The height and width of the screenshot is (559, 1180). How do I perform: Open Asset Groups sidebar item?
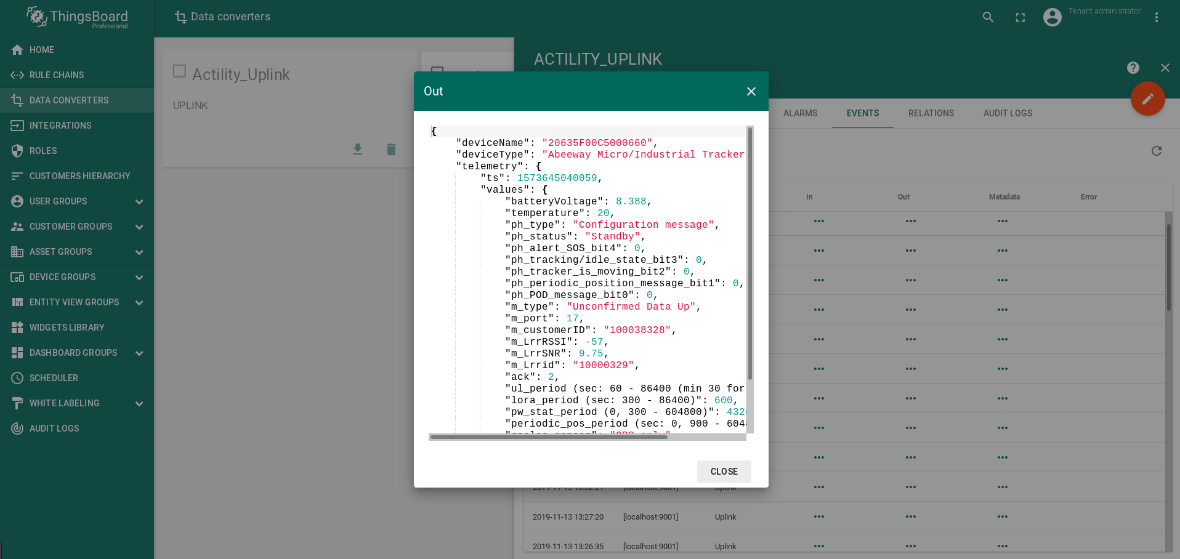(x=77, y=252)
